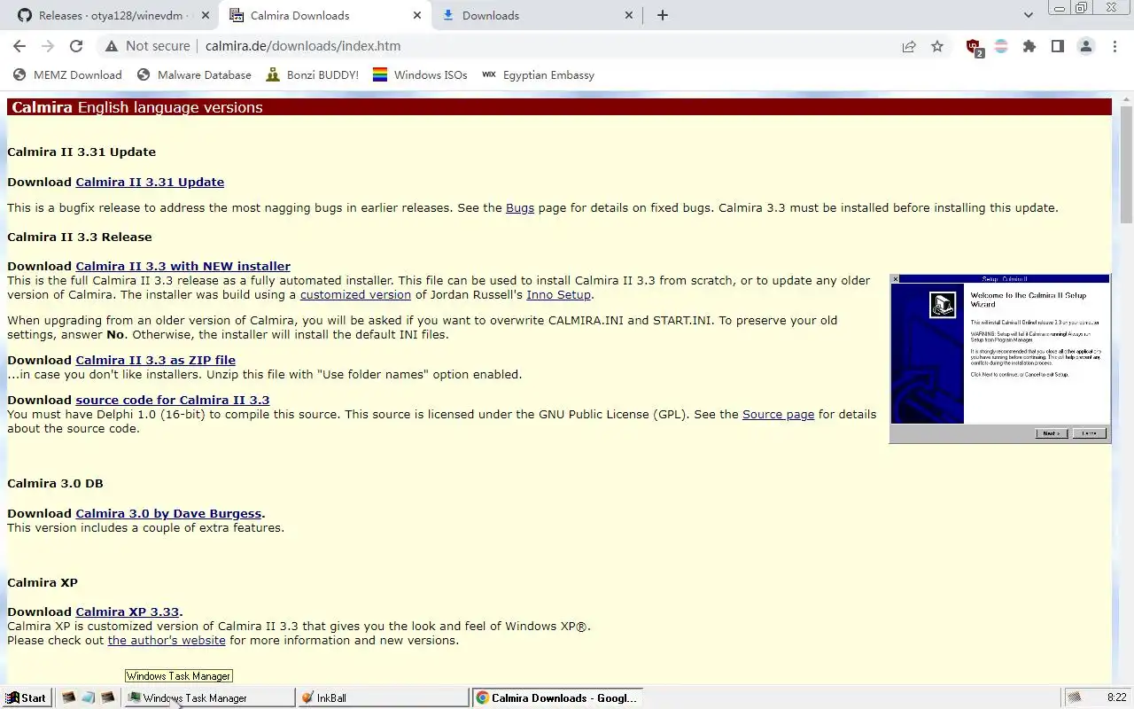Download Calmira 3.0 by Dave Burgess

(x=168, y=513)
